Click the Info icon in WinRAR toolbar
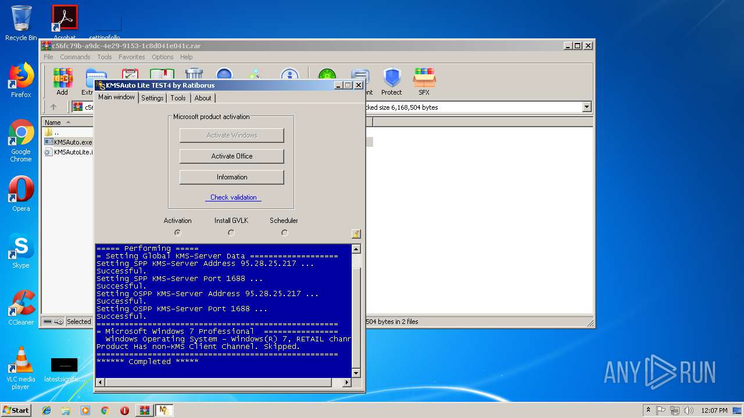The width and height of the screenshot is (744, 418). 289,74
